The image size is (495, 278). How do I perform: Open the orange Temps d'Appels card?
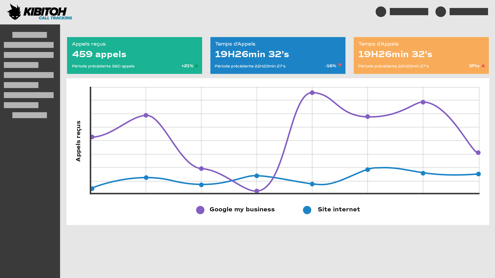click(x=421, y=55)
